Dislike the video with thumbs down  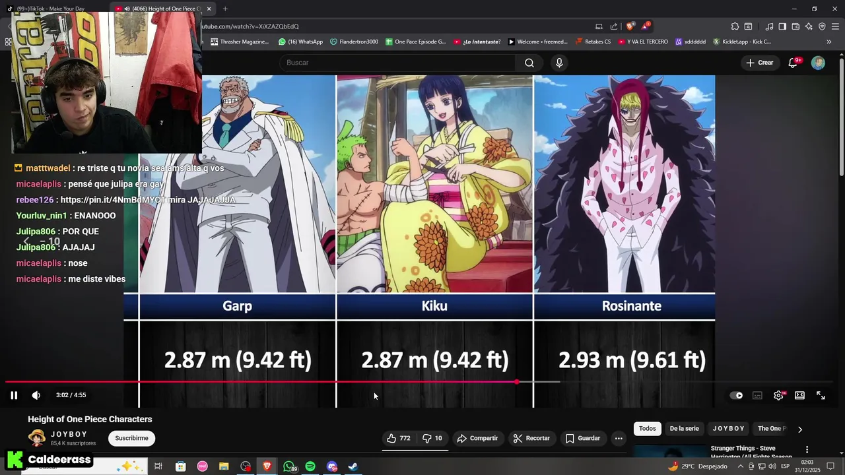(x=432, y=438)
